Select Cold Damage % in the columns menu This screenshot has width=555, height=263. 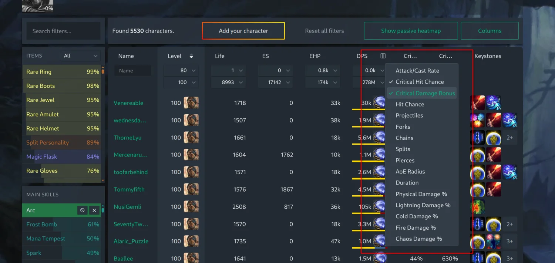421,216
